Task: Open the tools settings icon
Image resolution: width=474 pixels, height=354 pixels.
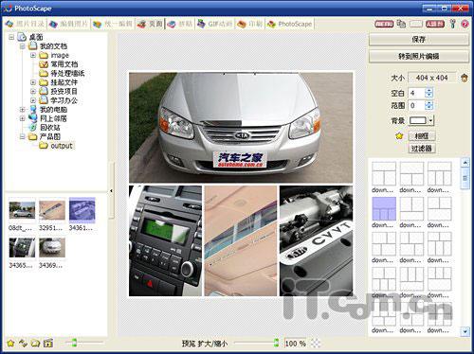Action: (453, 24)
